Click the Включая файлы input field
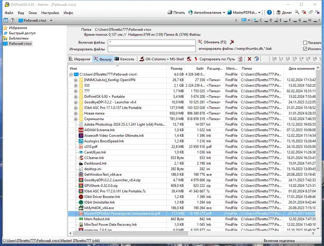The height and width of the screenshot is (246, 324). click(151, 42)
